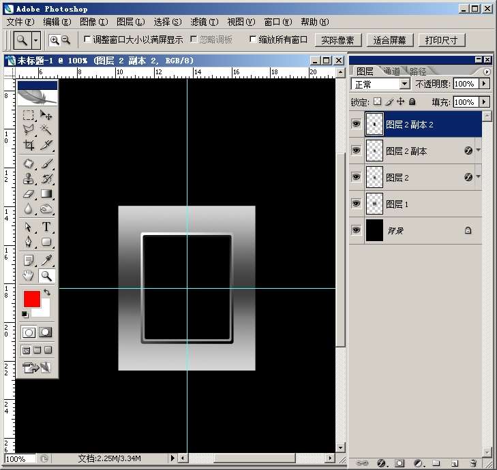Image resolution: width=497 pixels, height=470 pixels.
Task: Enable edit in Standard mode
Action: click(29, 332)
